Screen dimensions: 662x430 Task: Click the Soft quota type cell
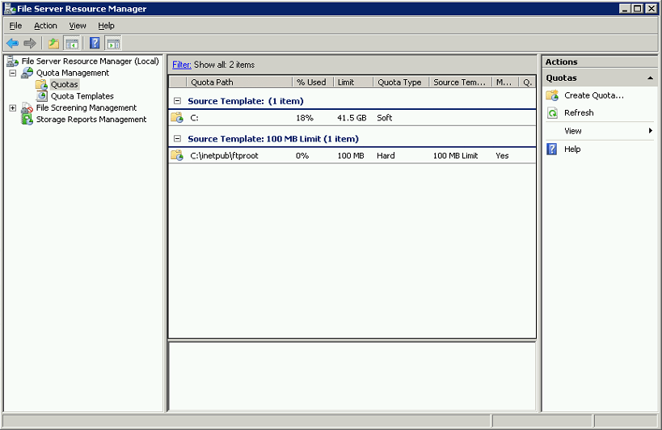click(x=385, y=118)
